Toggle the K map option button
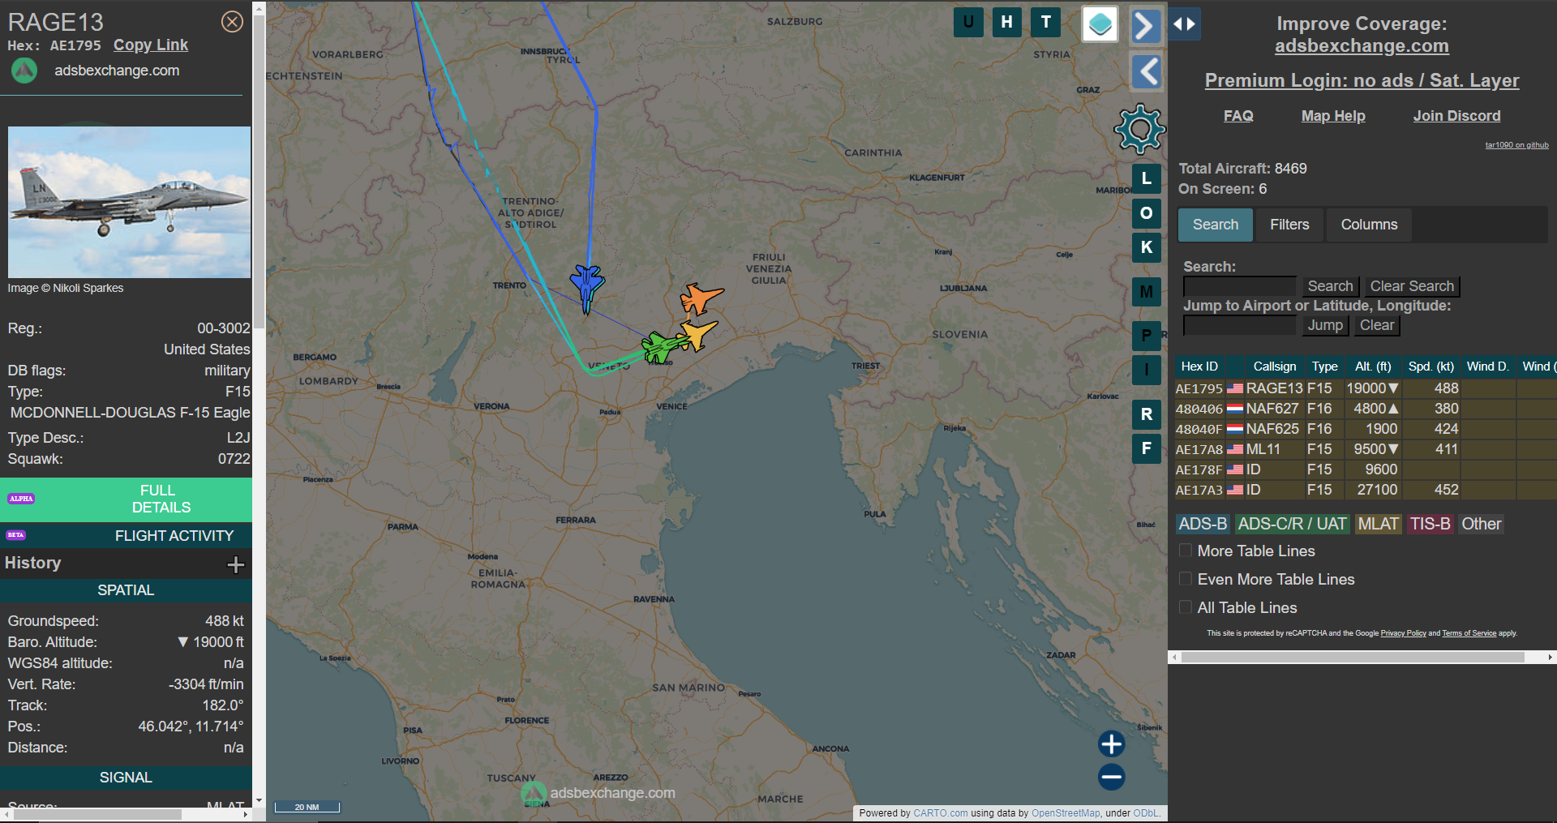1557x823 pixels. [1147, 247]
